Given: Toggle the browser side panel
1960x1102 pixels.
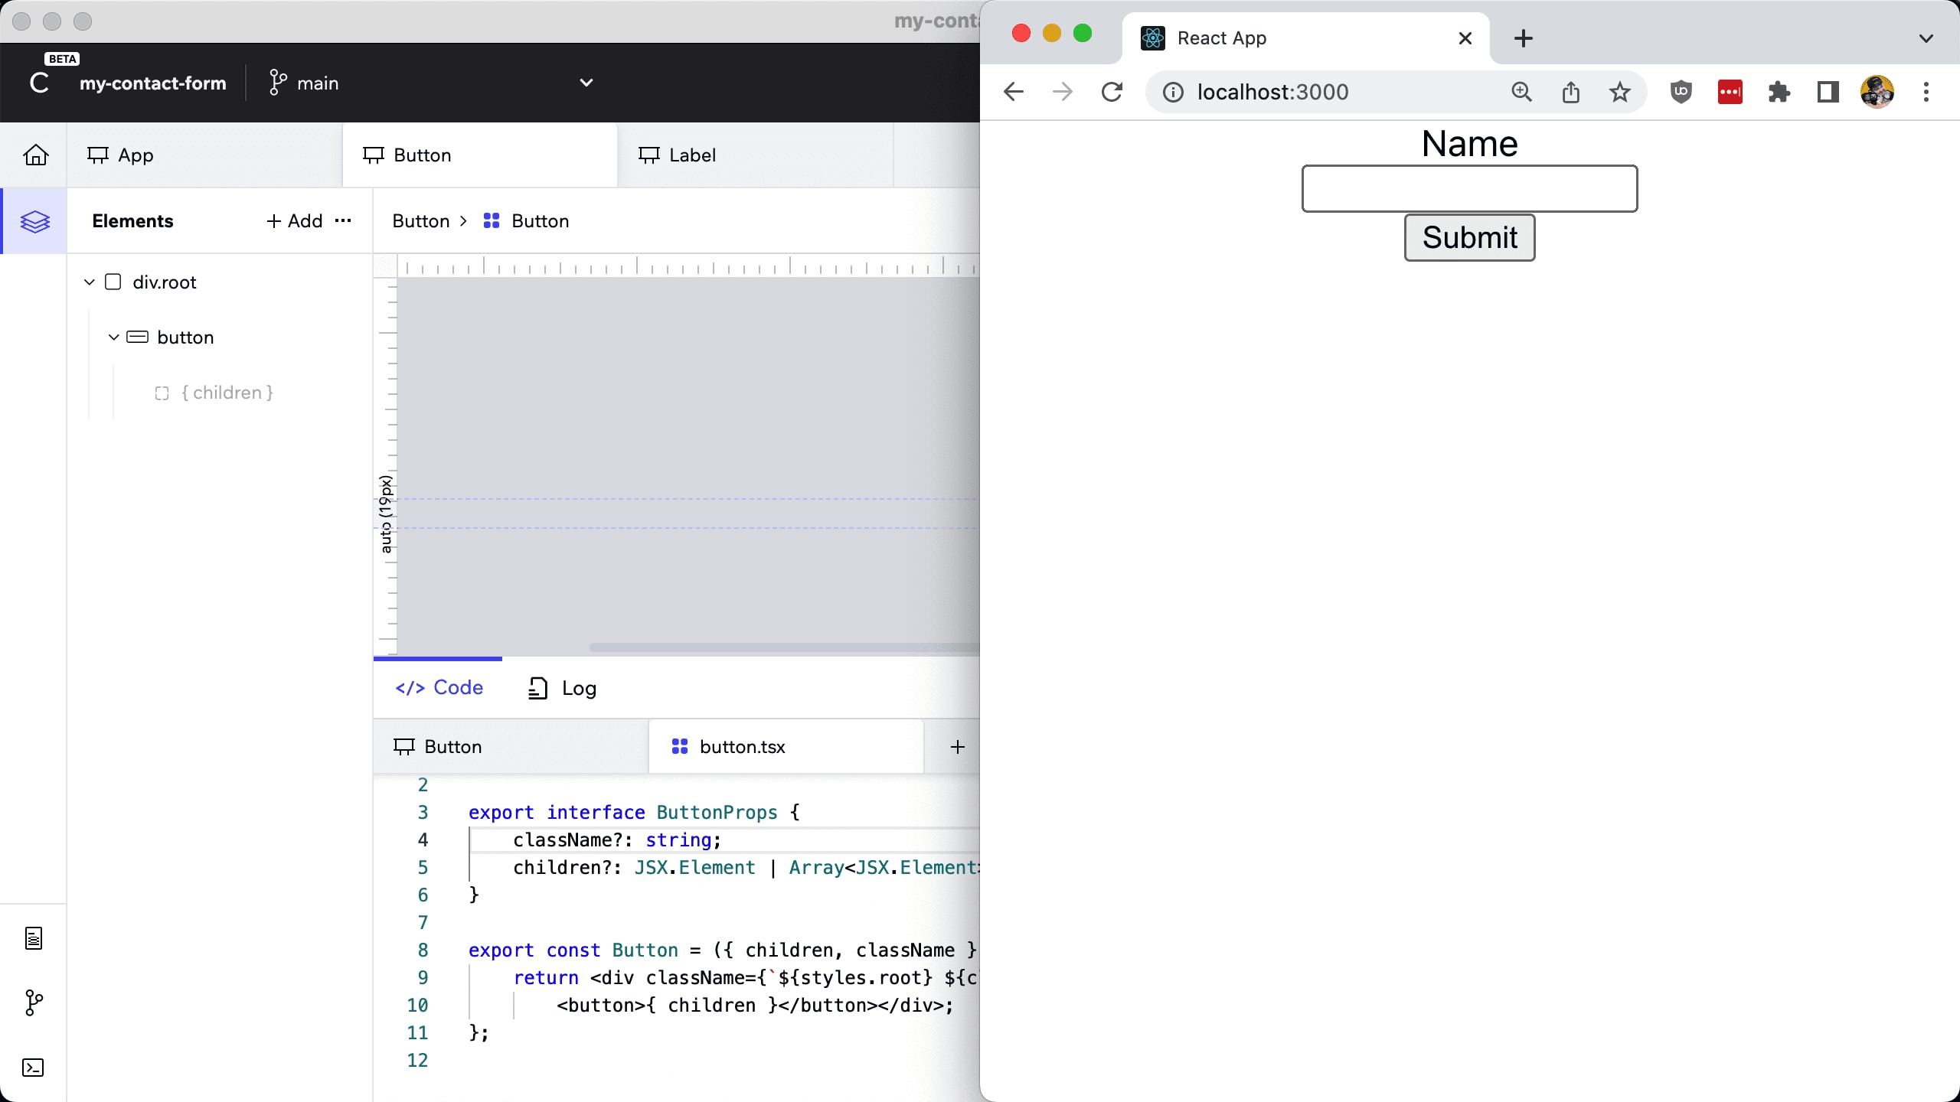Looking at the screenshot, I should click(1828, 93).
